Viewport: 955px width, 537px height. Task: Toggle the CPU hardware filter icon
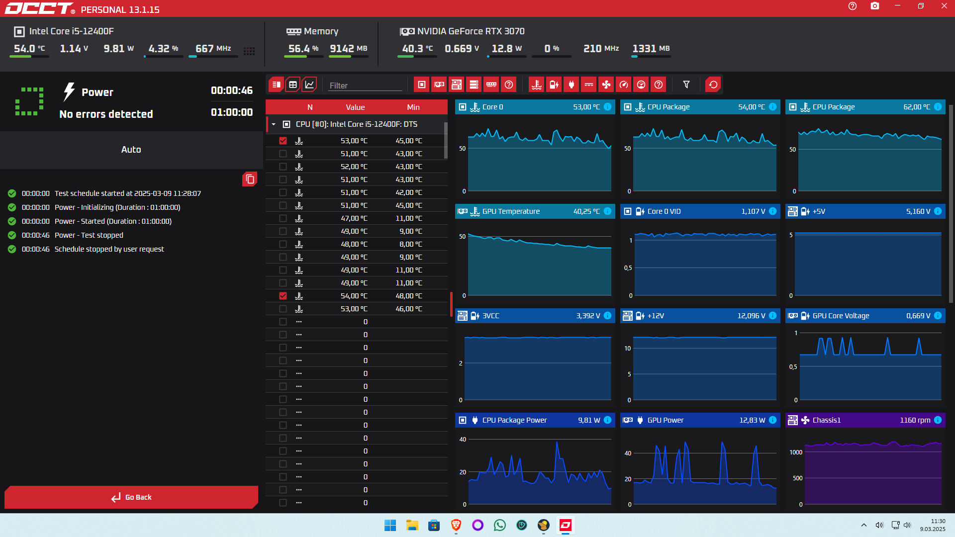tap(422, 85)
